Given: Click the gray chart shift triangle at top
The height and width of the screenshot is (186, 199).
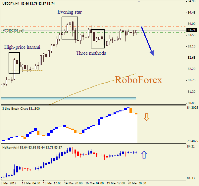Looking at the screenshot, I should point(138,2).
